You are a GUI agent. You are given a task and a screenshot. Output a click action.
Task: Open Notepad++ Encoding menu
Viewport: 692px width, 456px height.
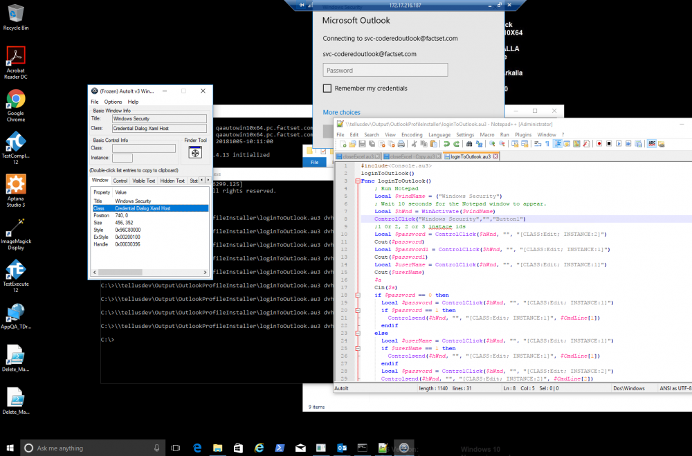pyautogui.click(x=412, y=135)
